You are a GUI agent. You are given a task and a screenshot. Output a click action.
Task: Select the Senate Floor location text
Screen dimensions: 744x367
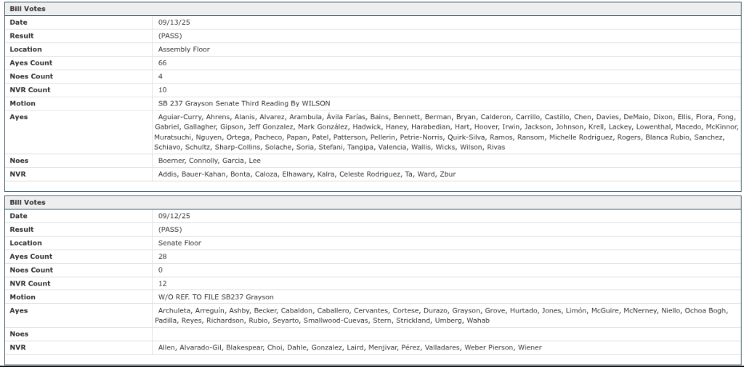[x=179, y=243]
